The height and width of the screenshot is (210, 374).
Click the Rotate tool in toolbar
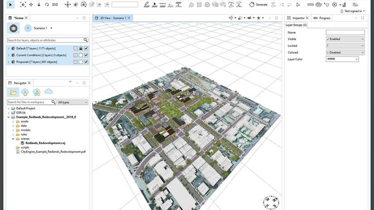click(47, 5)
